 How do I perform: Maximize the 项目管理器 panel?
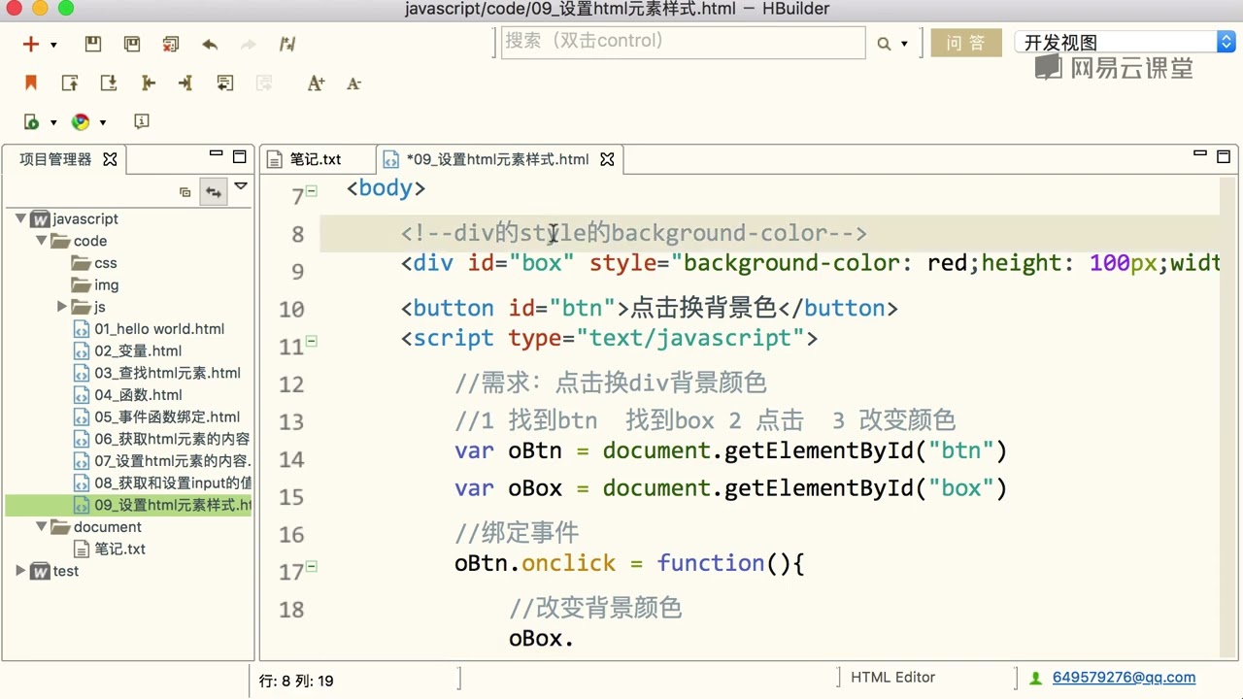[240, 155]
